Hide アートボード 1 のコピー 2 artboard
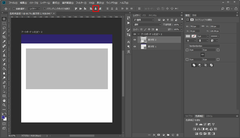The width and height of the screenshot is (240, 138). (x=135, y=34)
